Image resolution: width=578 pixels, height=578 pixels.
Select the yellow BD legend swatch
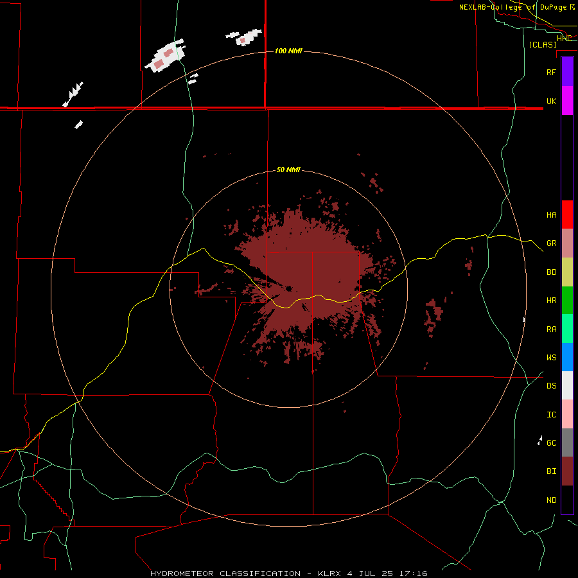coord(567,272)
